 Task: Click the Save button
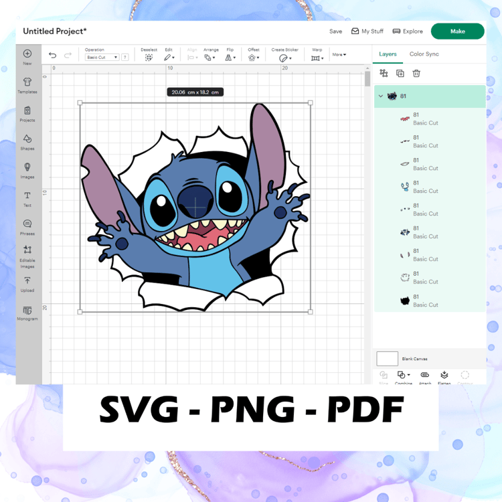[x=335, y=31]
